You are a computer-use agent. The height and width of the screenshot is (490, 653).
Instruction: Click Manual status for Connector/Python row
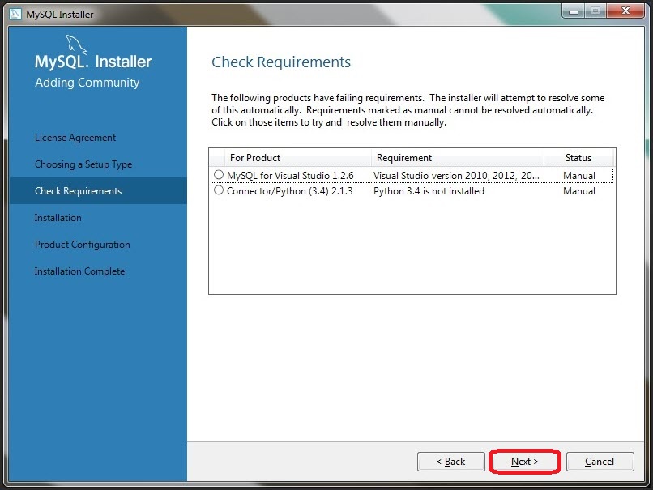(x=579, y=191)
